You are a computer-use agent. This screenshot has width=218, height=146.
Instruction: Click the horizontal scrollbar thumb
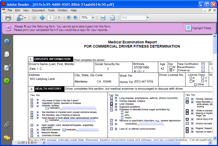[x=113, y=143]
